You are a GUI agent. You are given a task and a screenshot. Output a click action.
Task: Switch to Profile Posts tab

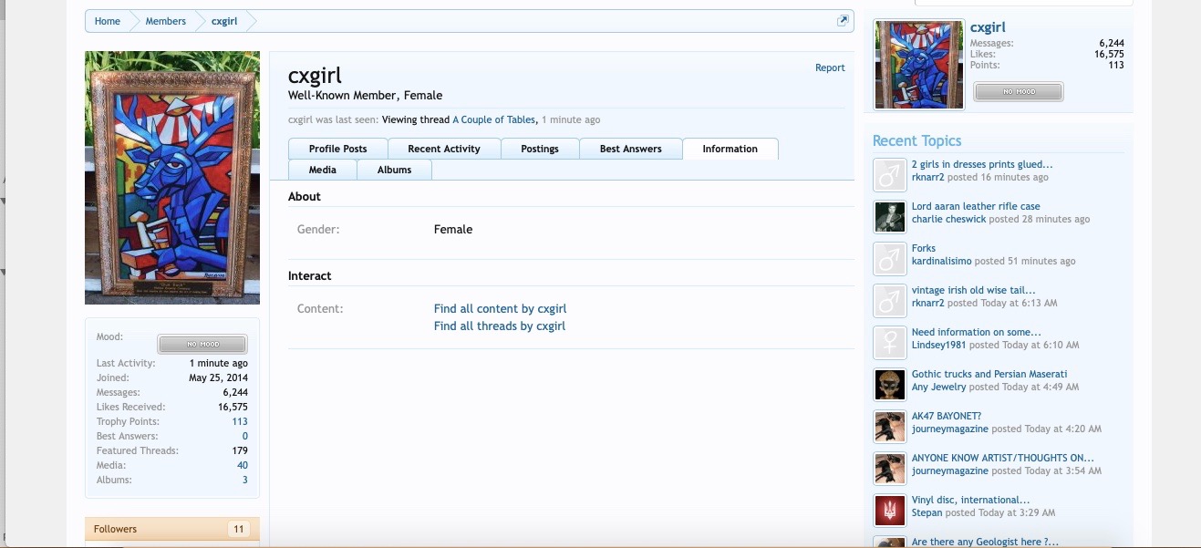pos(337,149)
